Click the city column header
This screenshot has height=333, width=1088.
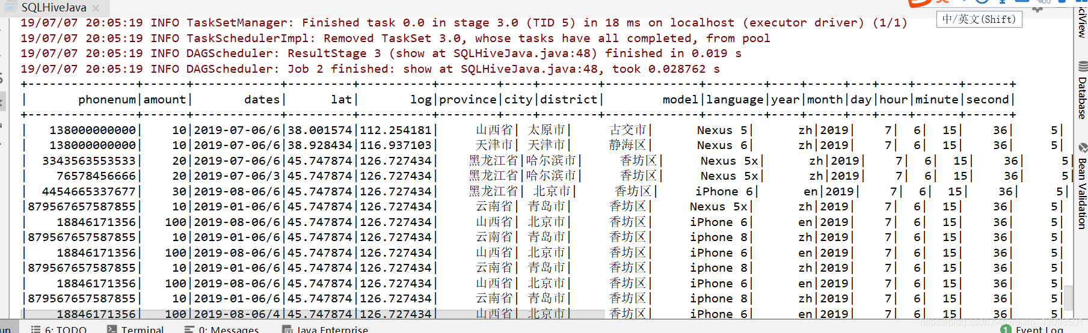(518, 100)
